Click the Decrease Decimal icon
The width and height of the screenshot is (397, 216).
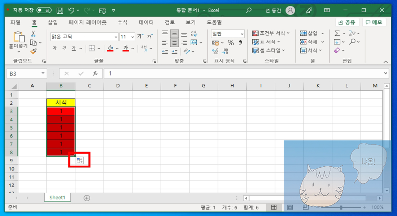pos(225,51)
